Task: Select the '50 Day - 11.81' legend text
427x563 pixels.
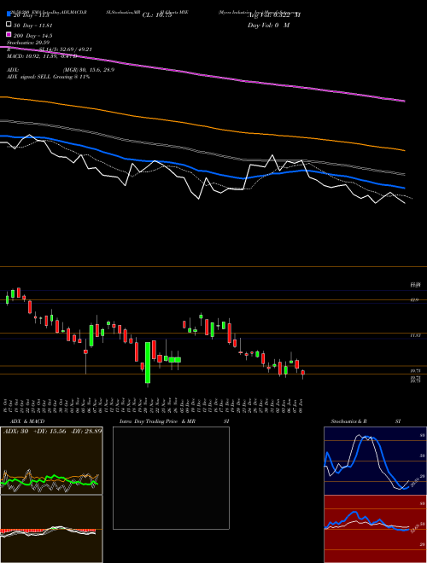Action: click(33, 26)
